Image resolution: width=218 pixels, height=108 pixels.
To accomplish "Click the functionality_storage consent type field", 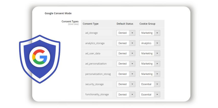I will (98, 95).
